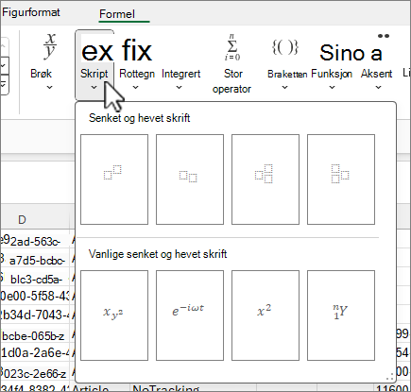Expand the Braketten dropdown arrow
This screenshot has width=411, height=392.
(284, 88)
